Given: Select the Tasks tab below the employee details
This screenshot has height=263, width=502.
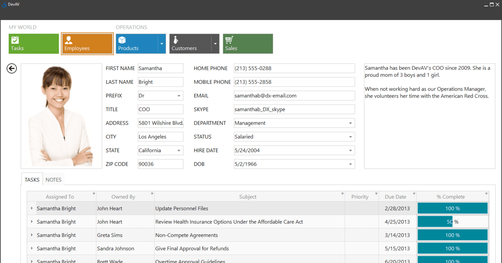Looking at the screenshot, I should [x=32, y=180].
